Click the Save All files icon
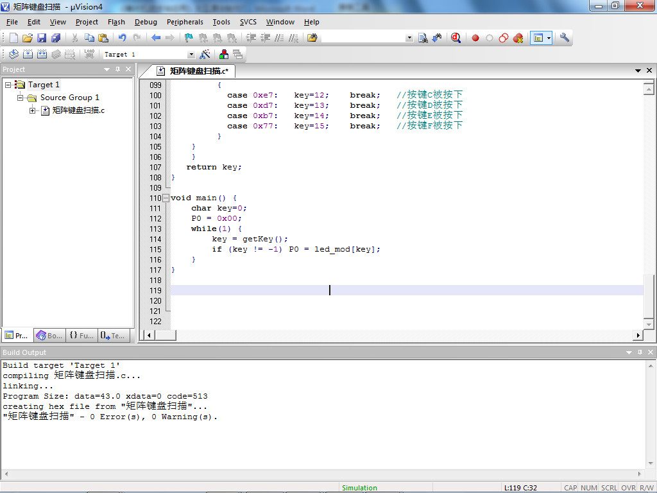 56,38
